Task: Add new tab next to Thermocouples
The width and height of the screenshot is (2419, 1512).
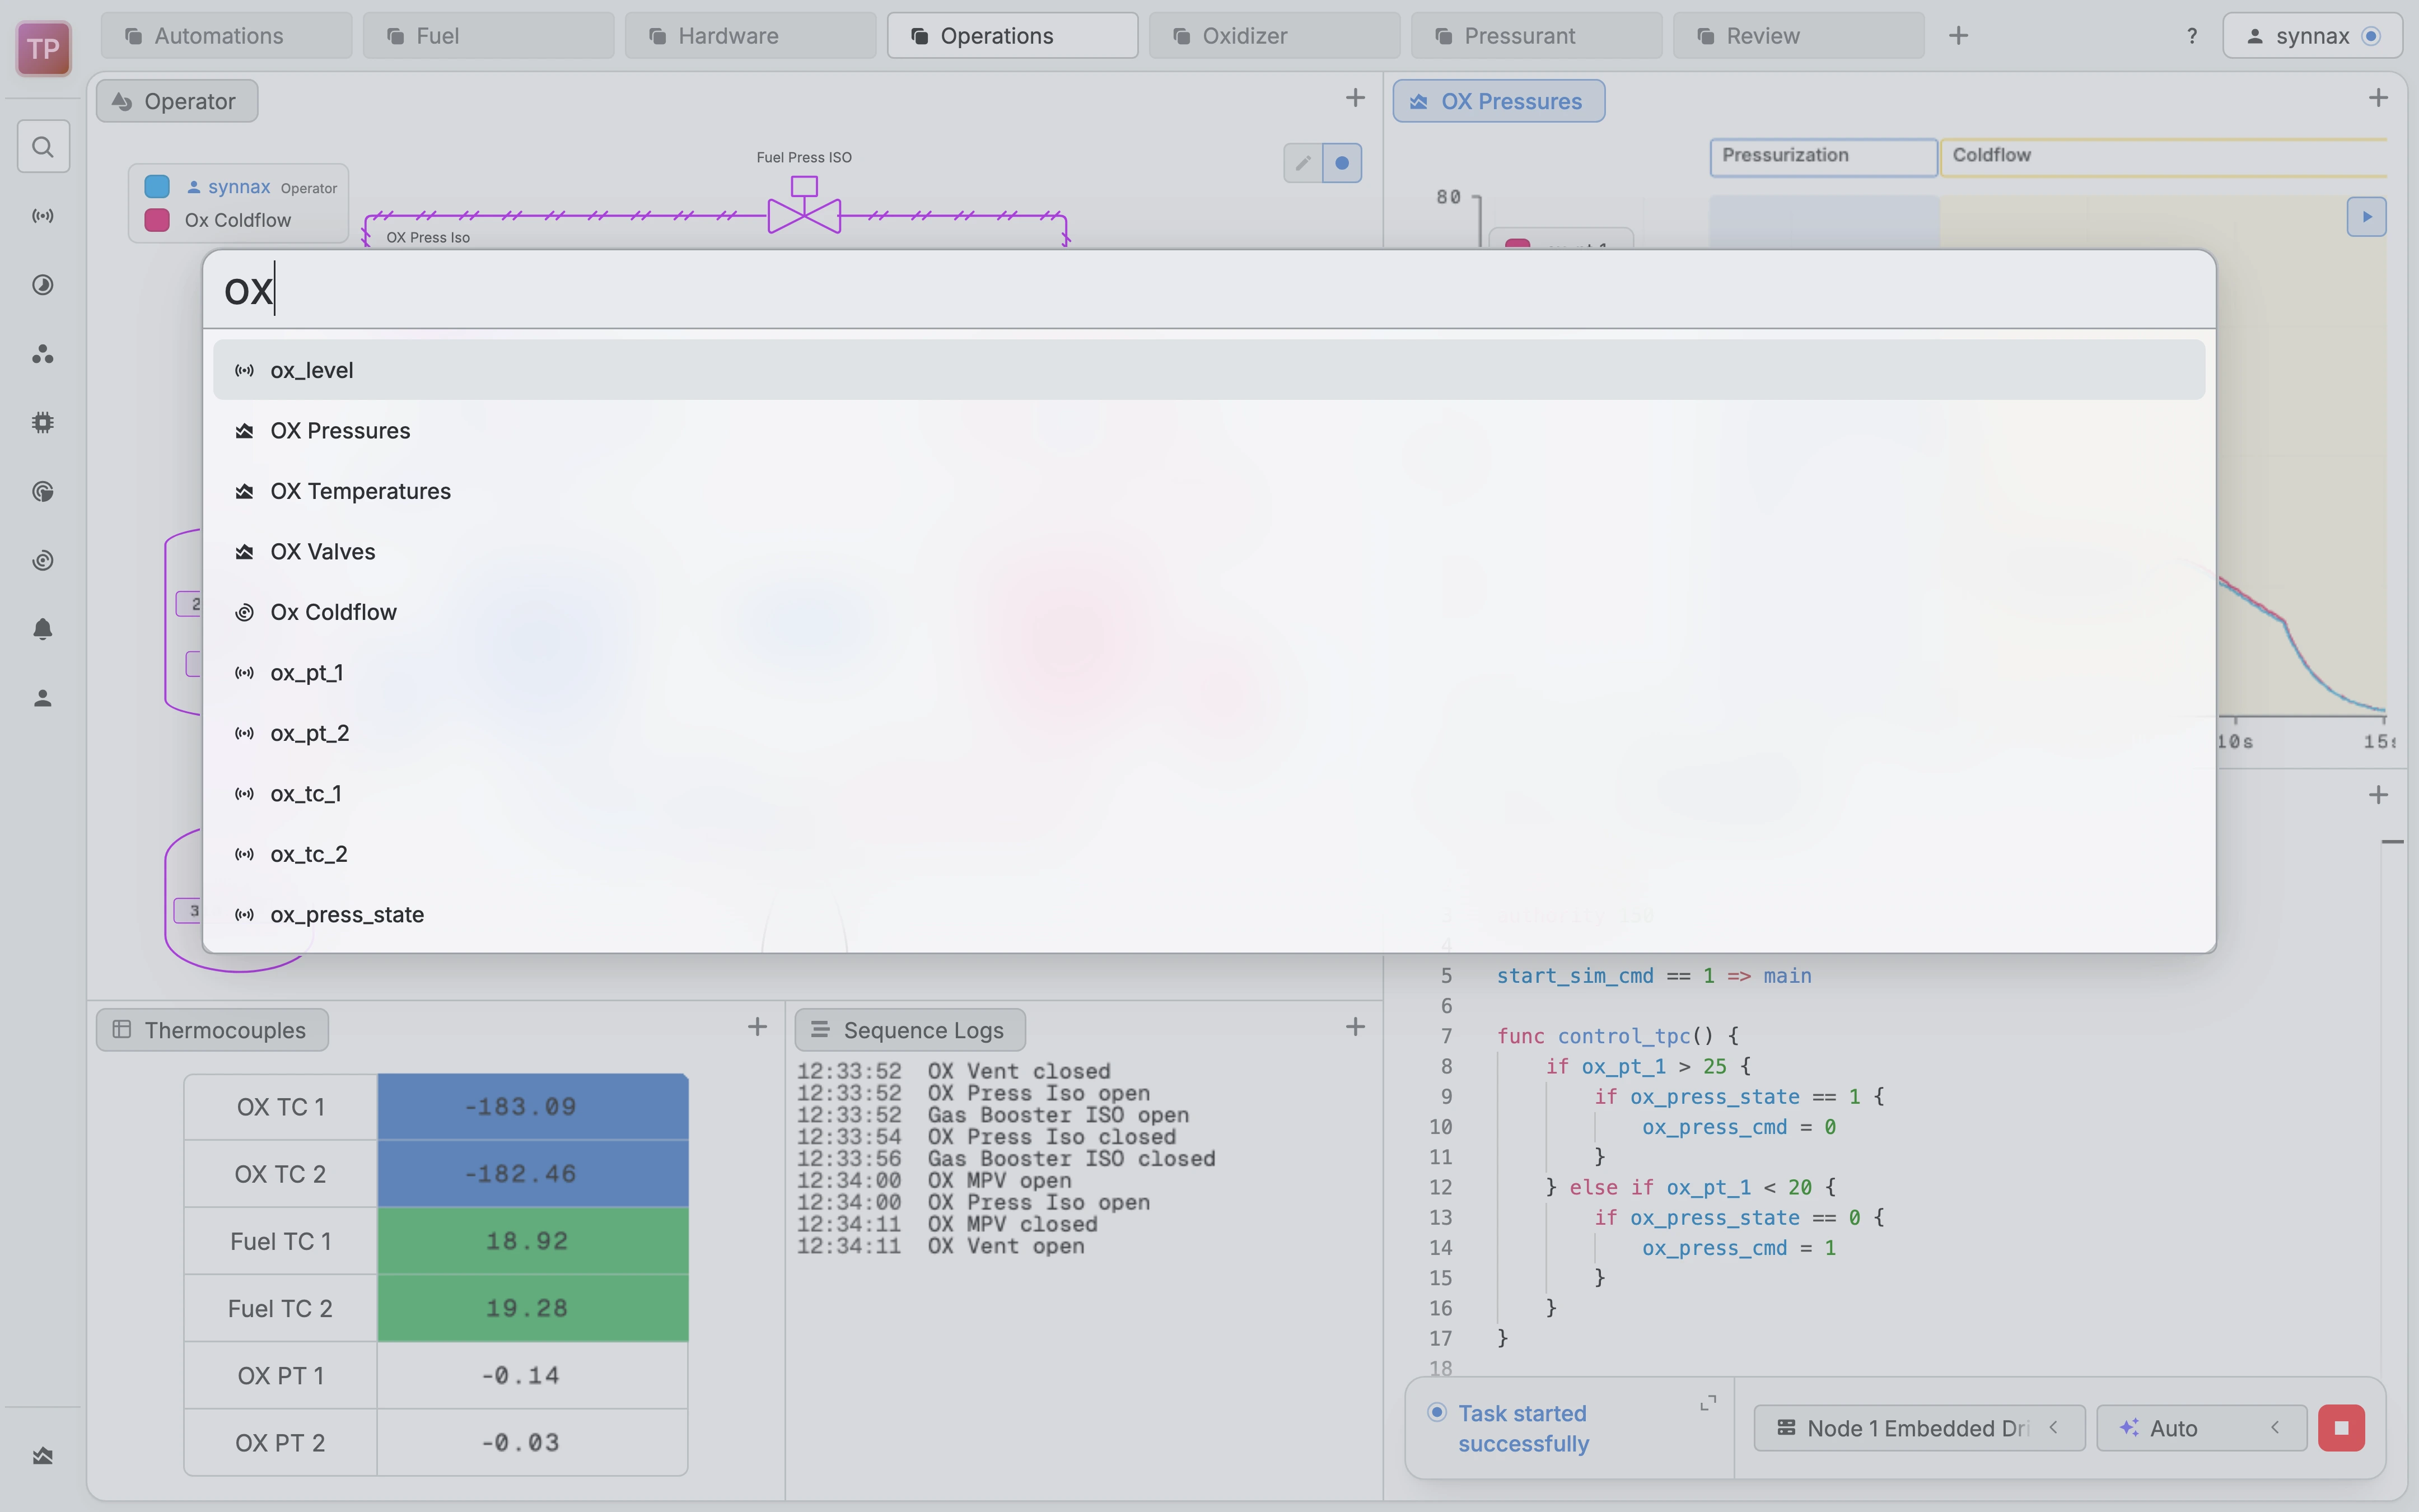Action: click(x=758, y=1027)
